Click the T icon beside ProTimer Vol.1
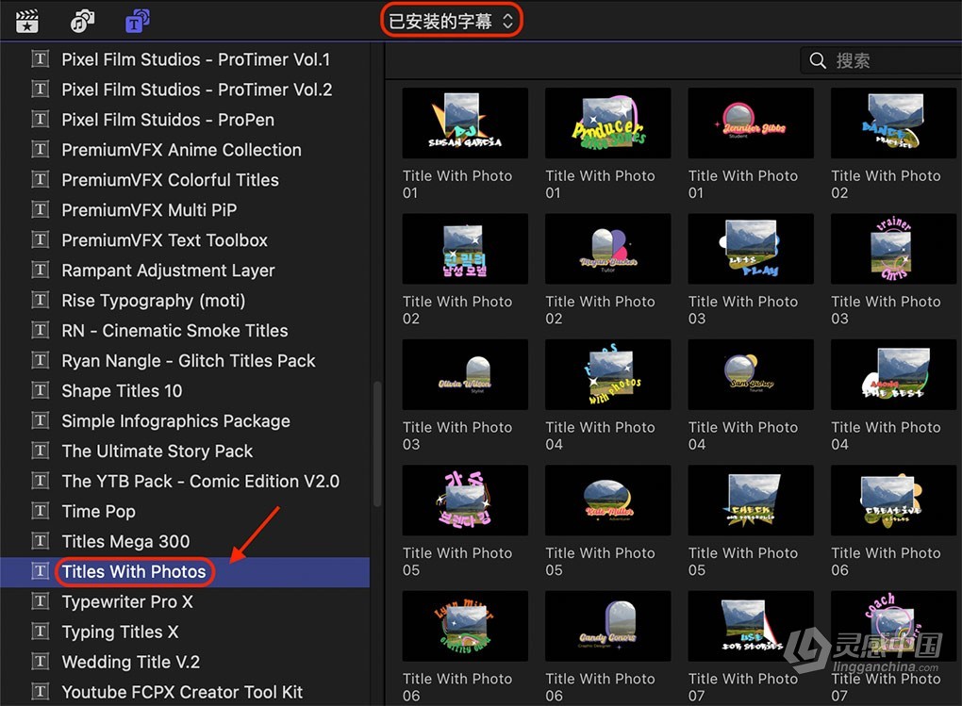962x706 pixels. click(x=40, y=58)
